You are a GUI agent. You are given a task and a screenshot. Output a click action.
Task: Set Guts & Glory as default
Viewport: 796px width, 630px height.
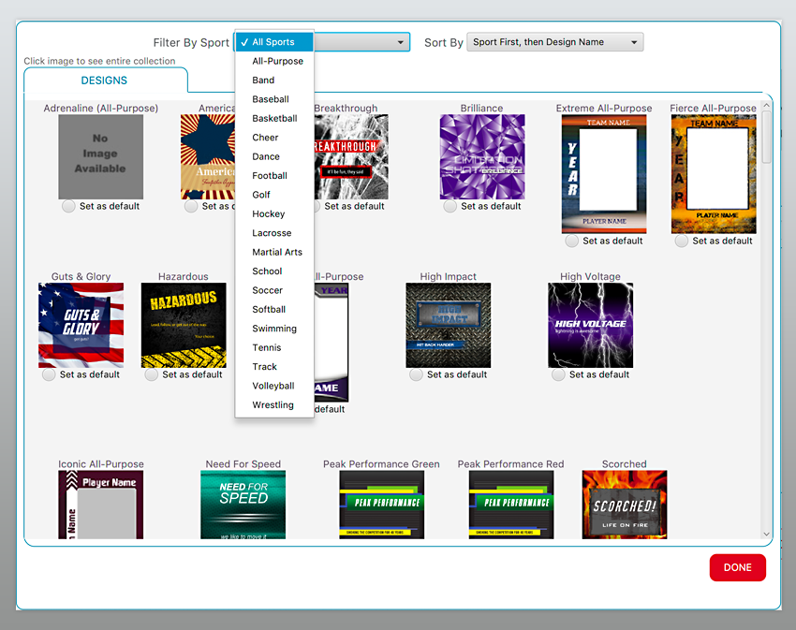49,374
